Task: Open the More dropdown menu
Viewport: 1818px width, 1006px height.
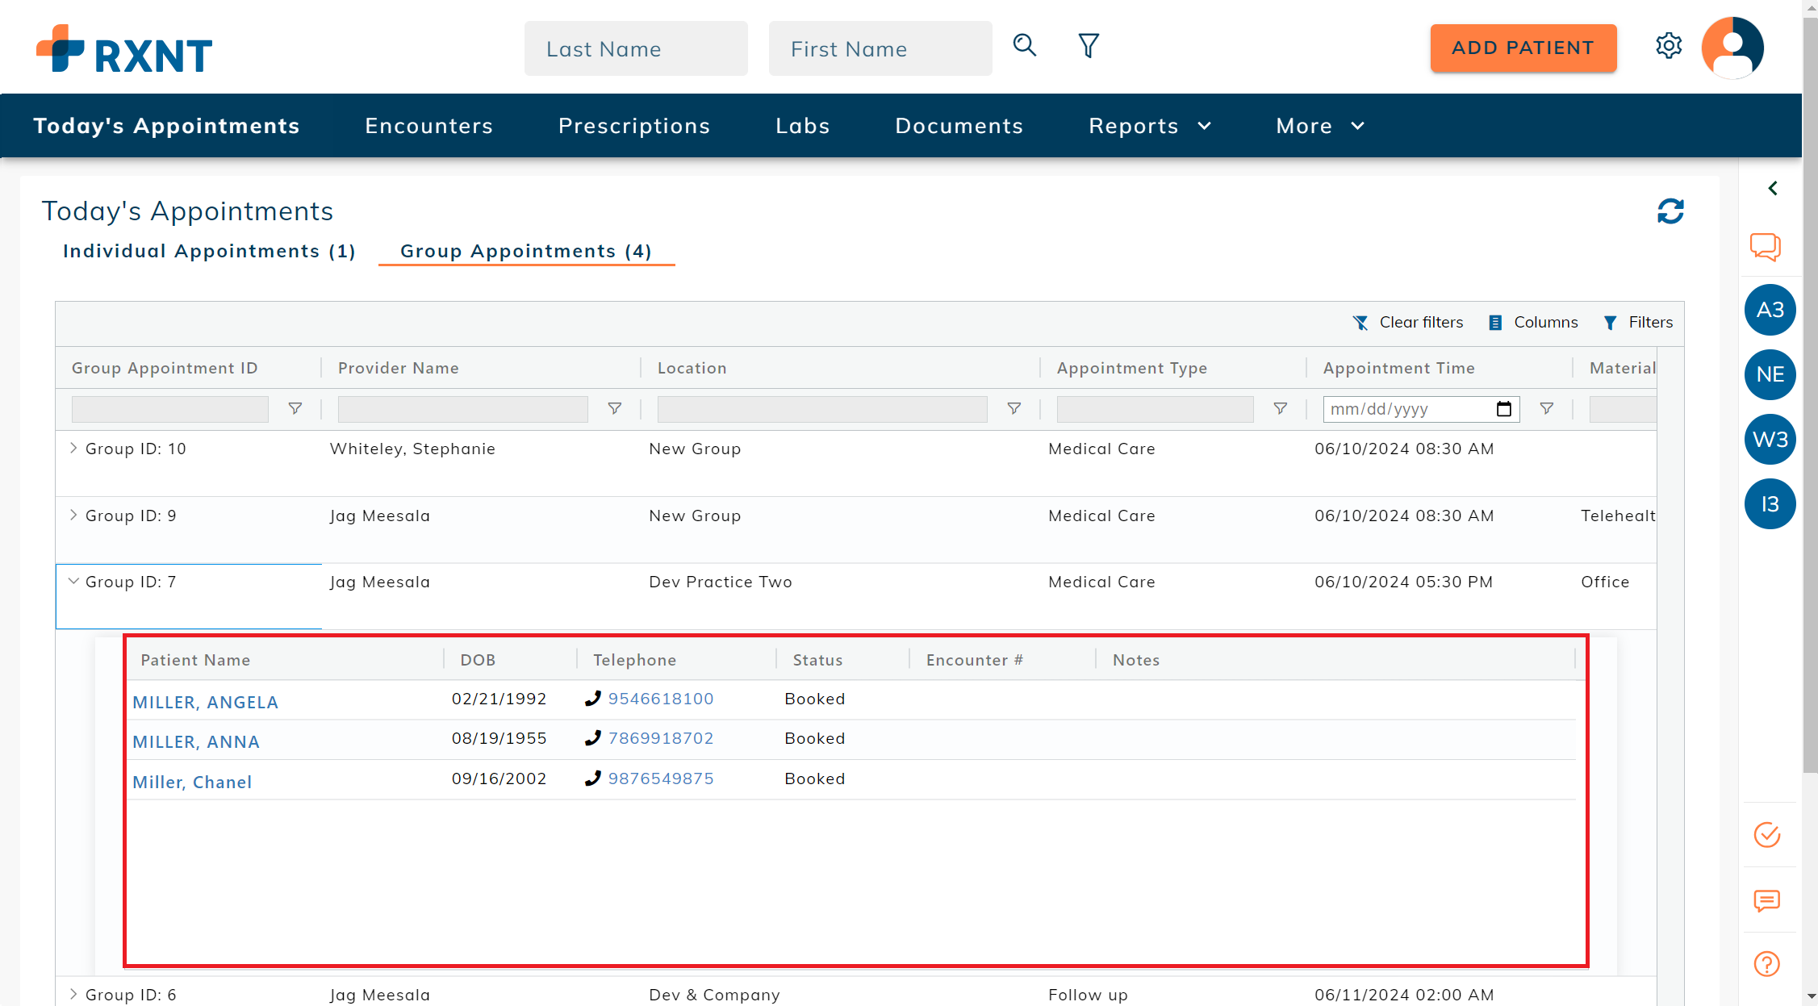Action: point(1321,126)
